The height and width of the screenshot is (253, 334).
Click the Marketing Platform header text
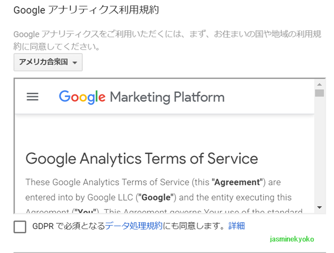167,97
